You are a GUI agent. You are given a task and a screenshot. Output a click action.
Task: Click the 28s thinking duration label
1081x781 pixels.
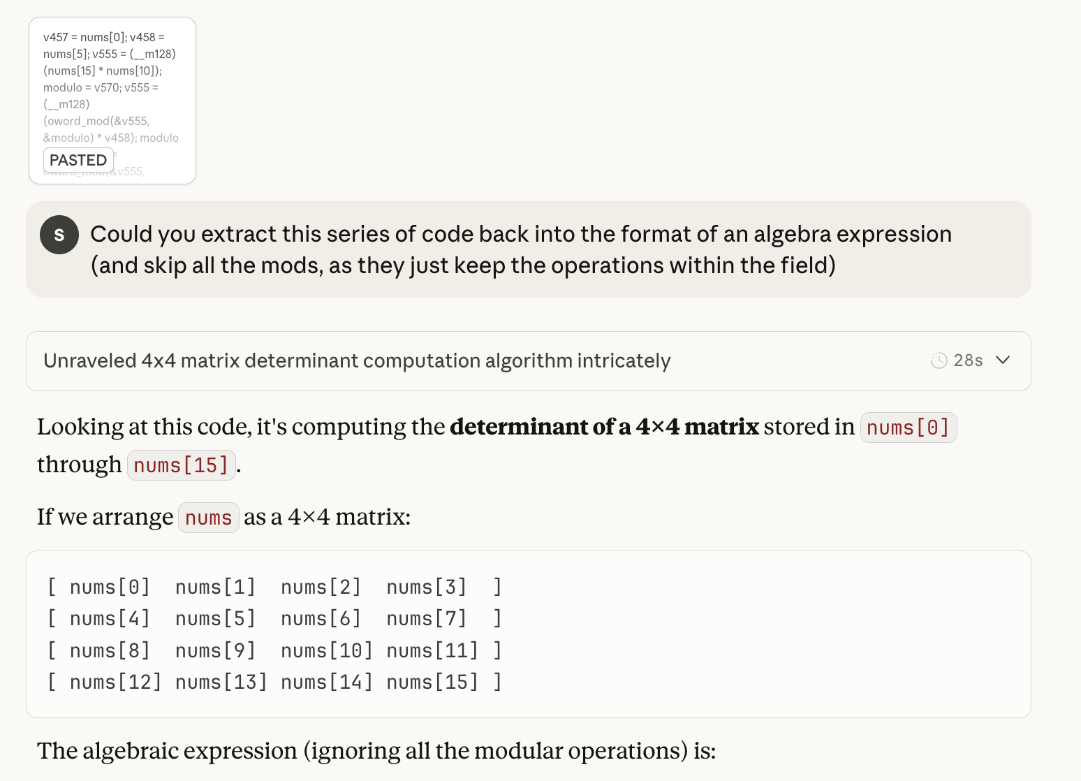click(x=968, y=360)
